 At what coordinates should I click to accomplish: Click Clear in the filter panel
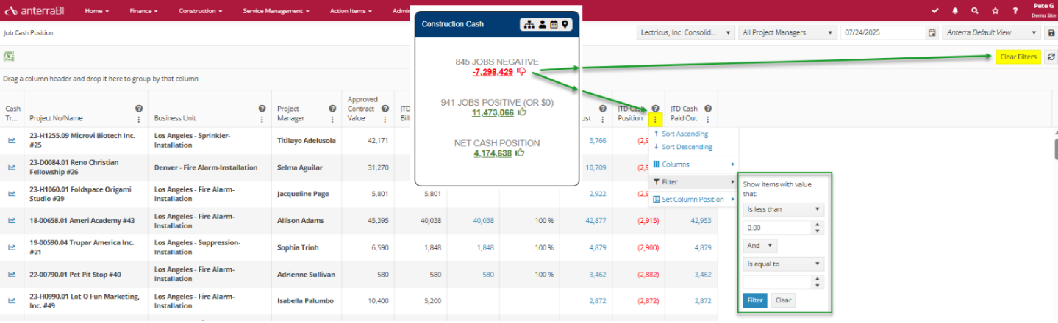point(783,300)
